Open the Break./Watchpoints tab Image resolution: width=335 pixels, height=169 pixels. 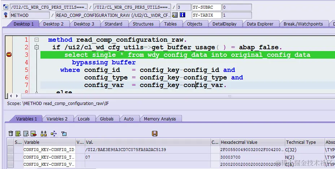click(x=303, y=24)
